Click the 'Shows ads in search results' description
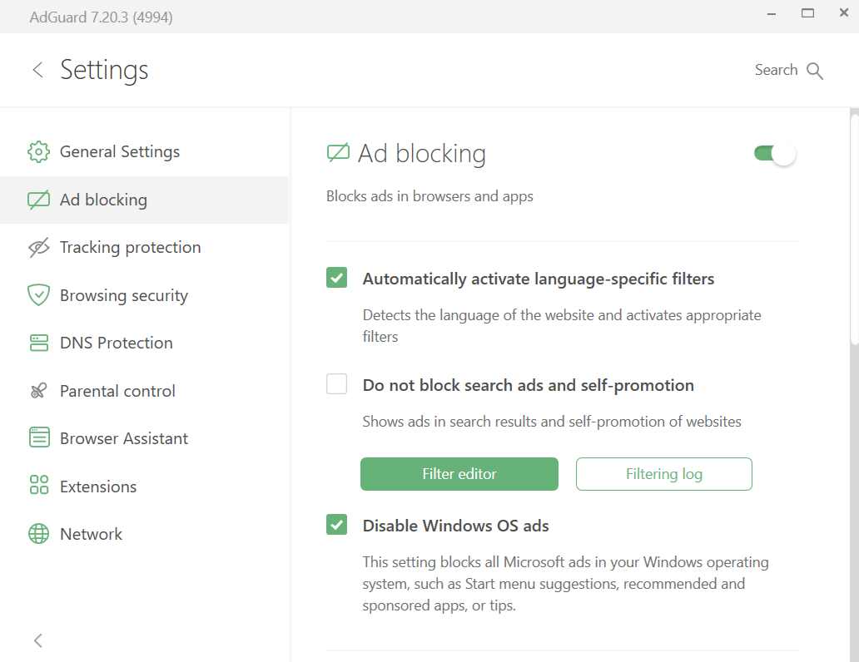 (x=552, y=422)
